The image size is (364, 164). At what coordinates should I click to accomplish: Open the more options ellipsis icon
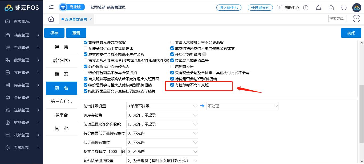356,19
